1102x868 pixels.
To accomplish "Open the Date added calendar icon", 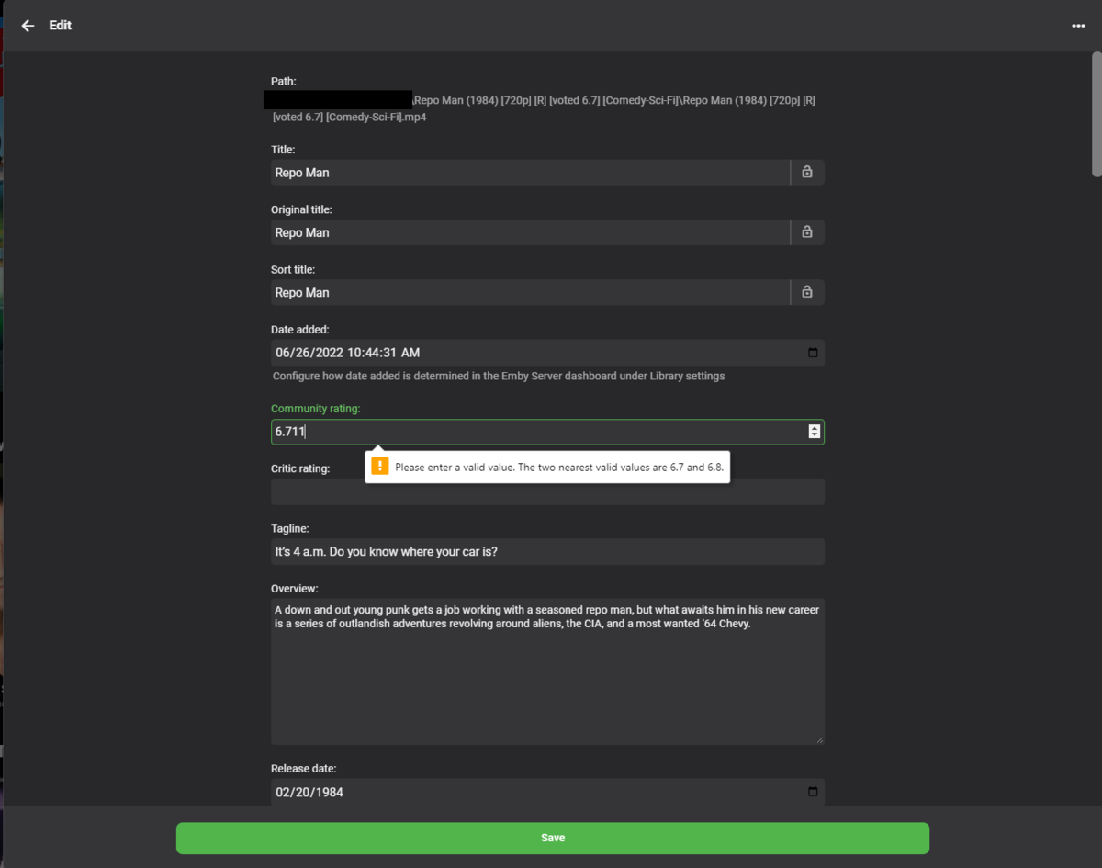I will (x=811, y=352).
